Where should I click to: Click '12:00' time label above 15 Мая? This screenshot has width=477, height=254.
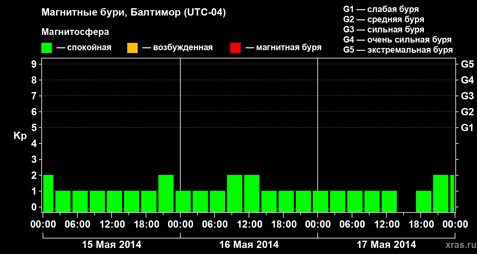point(112,224)
